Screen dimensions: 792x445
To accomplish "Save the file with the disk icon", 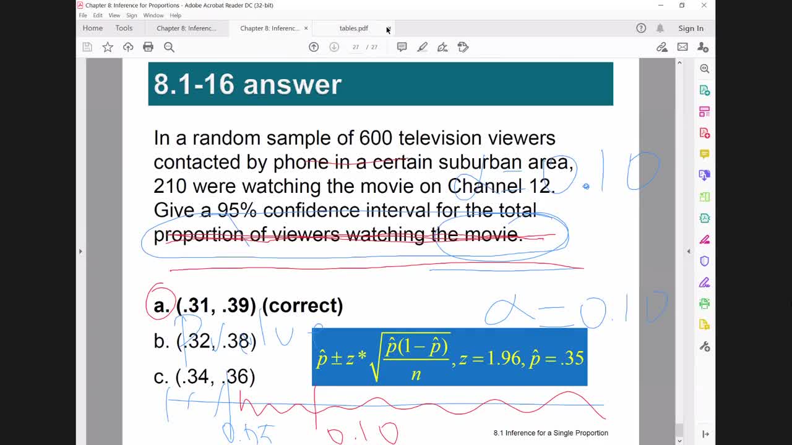I will [x=87, y=47].
